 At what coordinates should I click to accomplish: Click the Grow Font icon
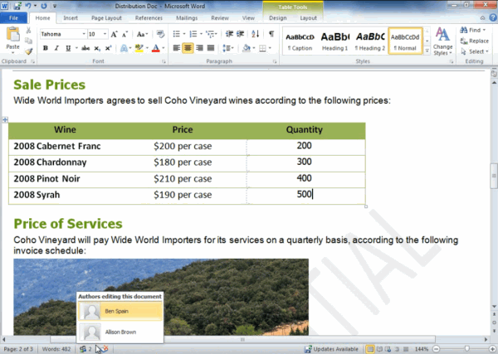click(114, 34)
